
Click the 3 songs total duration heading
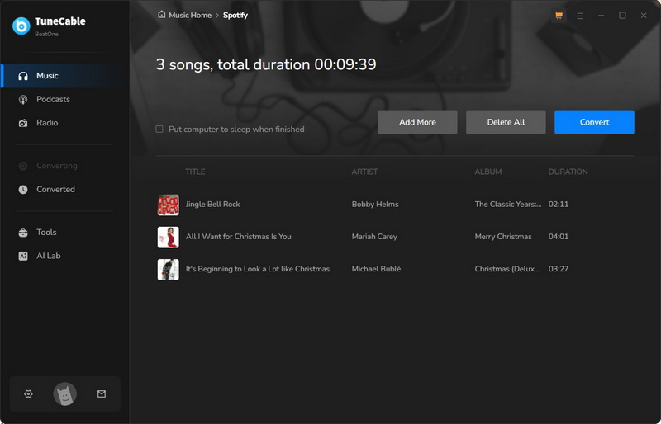pyautogui.click(x=266, y=64)
